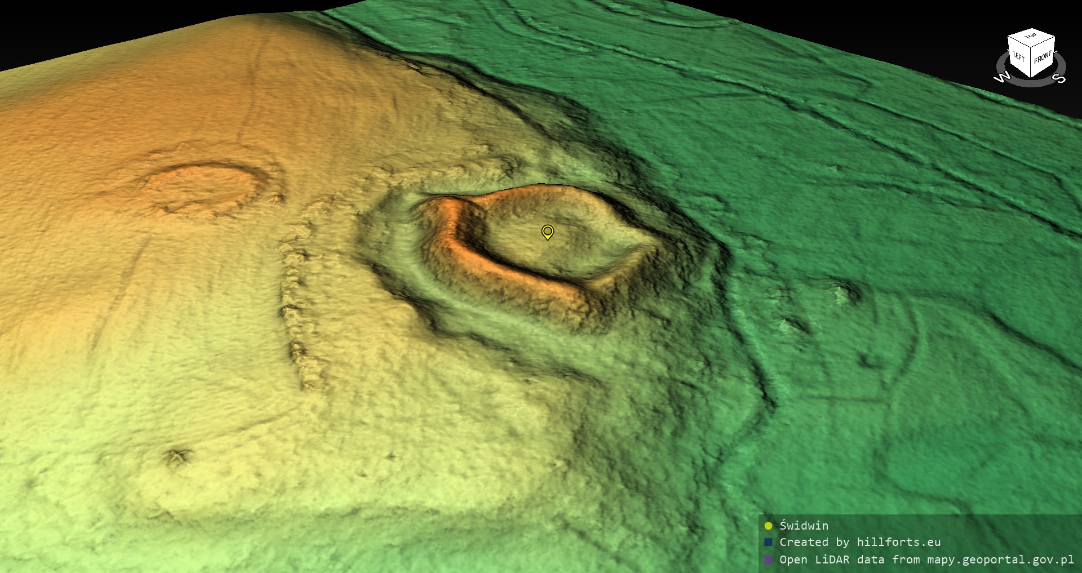Click the Świdwin label in the legend
1082x573 pixels.
pyautogui.click(x=804, y=526)
